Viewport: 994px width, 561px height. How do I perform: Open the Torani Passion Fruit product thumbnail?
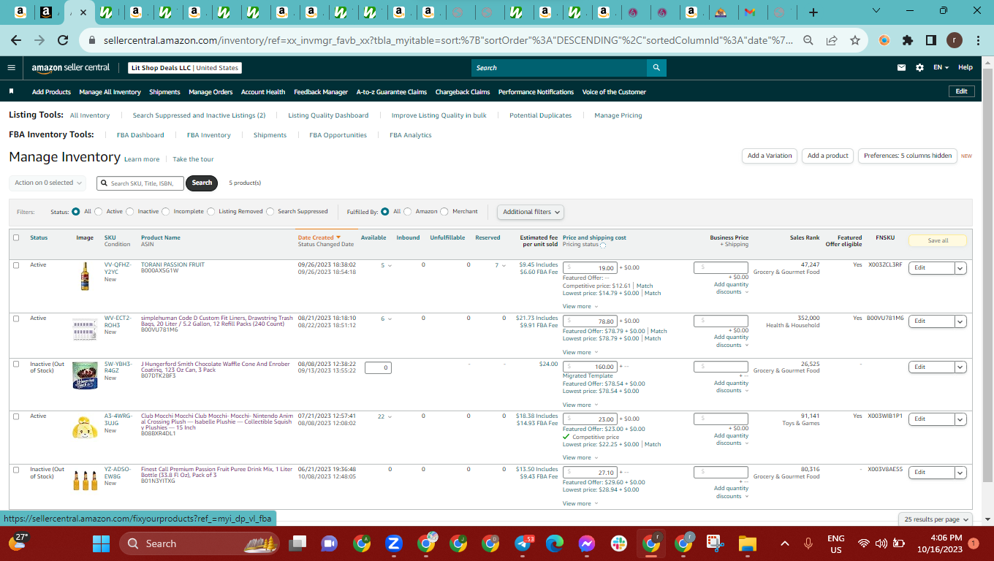[x=85, y=277]
